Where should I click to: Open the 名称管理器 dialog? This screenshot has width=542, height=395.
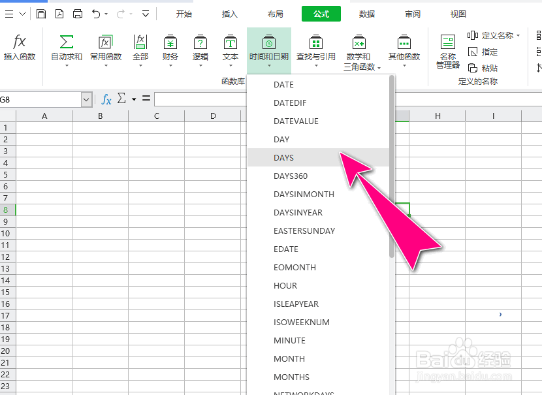pos(448,52)
